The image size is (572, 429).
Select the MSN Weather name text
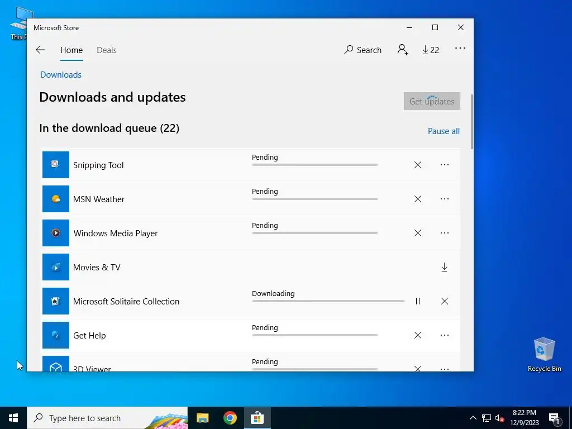tap(99, 199)
